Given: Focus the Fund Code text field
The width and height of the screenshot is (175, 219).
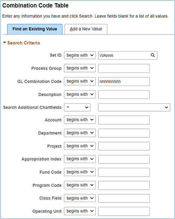Looking at the screenshot, I should click(124, 172).
